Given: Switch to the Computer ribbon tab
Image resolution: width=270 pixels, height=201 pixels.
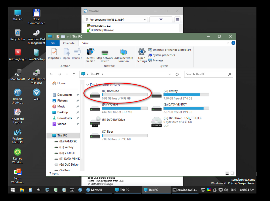Looking at the screenshot, I should tap(69, 43).
